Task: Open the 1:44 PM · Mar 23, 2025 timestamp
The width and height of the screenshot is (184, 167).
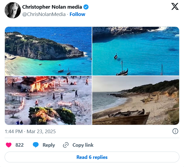Action: coord(30,132)
